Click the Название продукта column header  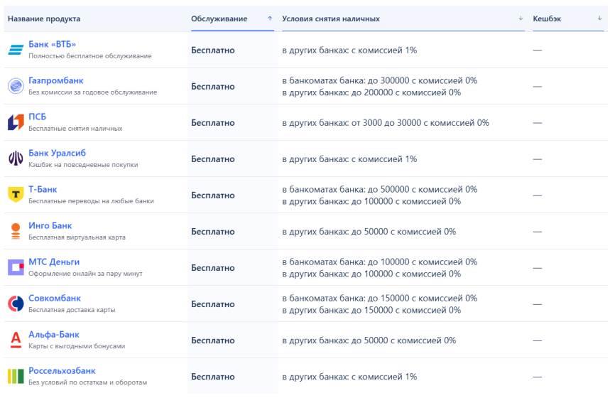[x=44, y=18]
